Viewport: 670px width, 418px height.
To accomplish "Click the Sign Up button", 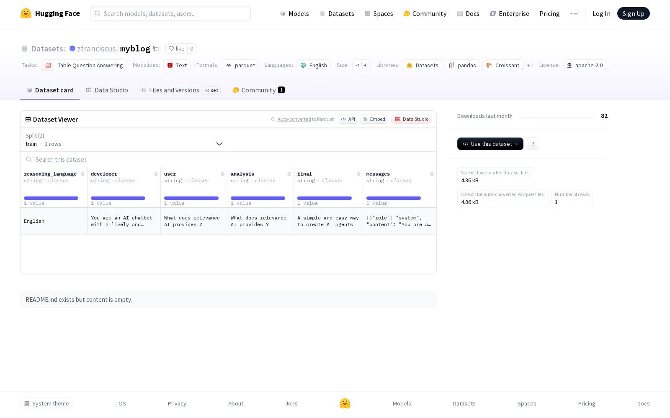I will (x=634, y=13).
